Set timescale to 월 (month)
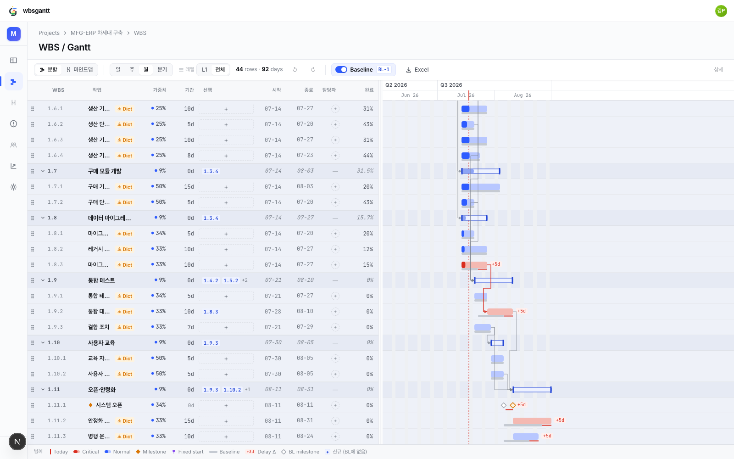This screenshot has height=459, width=734. pyautogui.click(x=146, y=70)
